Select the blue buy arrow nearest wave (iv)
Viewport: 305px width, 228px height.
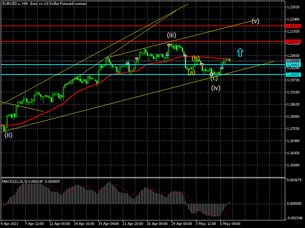point(222,68)
